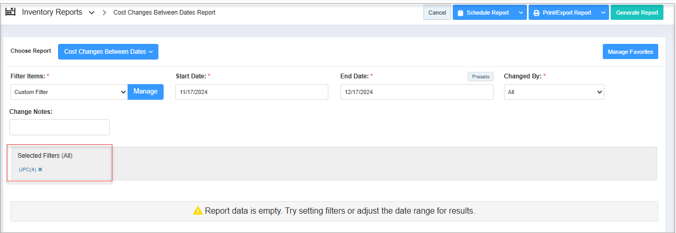Focus the End Date field
The height and width of the screenshot is (233, 676).
pos(416,92)
